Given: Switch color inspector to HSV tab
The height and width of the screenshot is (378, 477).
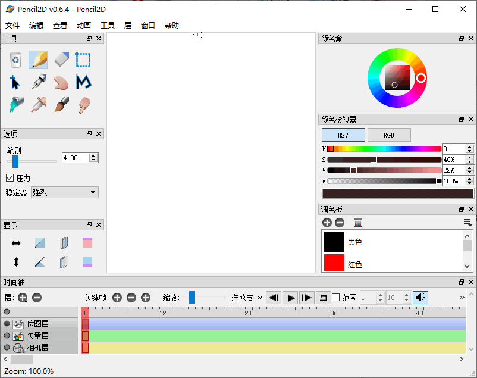Looking at the screenshot, I should [x=343, y=135].
